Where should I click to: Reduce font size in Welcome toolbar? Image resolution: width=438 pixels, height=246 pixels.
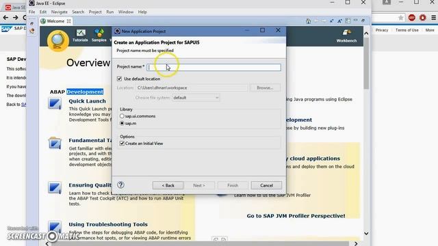point(331,21)
